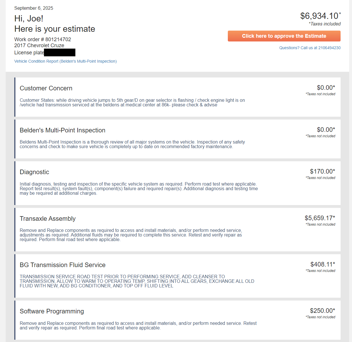Viewport: 352px width, 342px height.
Task: Click the 2017 Chevrolet Cruze vehicle text
Action: [x=39, y=45]
